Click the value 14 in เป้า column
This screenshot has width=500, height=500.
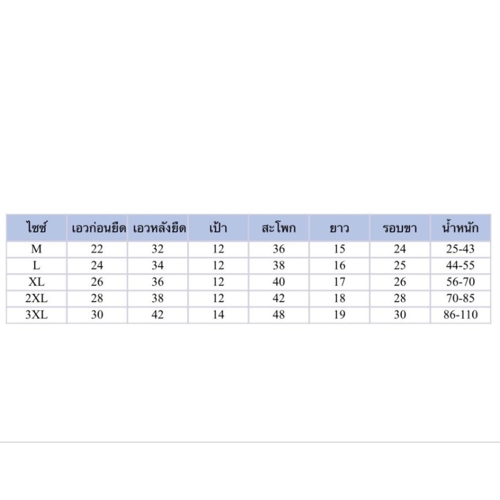point(218,315)
